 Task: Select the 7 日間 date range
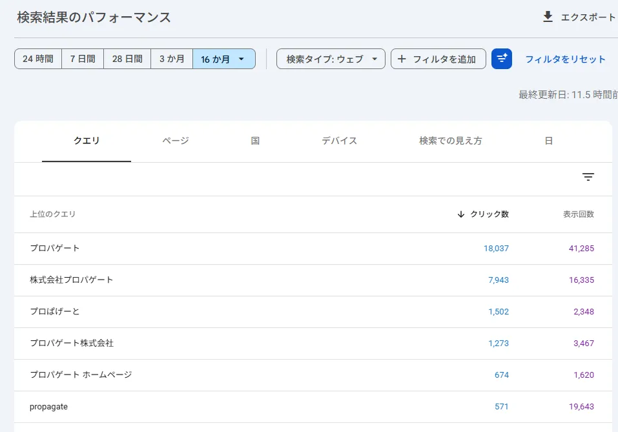pyautogui.click(x=83, y=59)
